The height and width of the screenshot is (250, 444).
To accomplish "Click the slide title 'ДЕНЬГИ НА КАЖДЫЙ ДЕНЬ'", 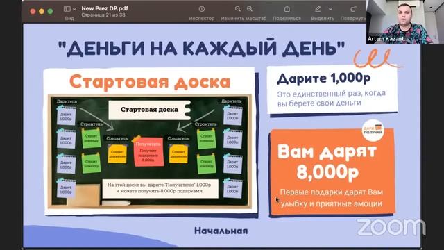I will (201, 48).
